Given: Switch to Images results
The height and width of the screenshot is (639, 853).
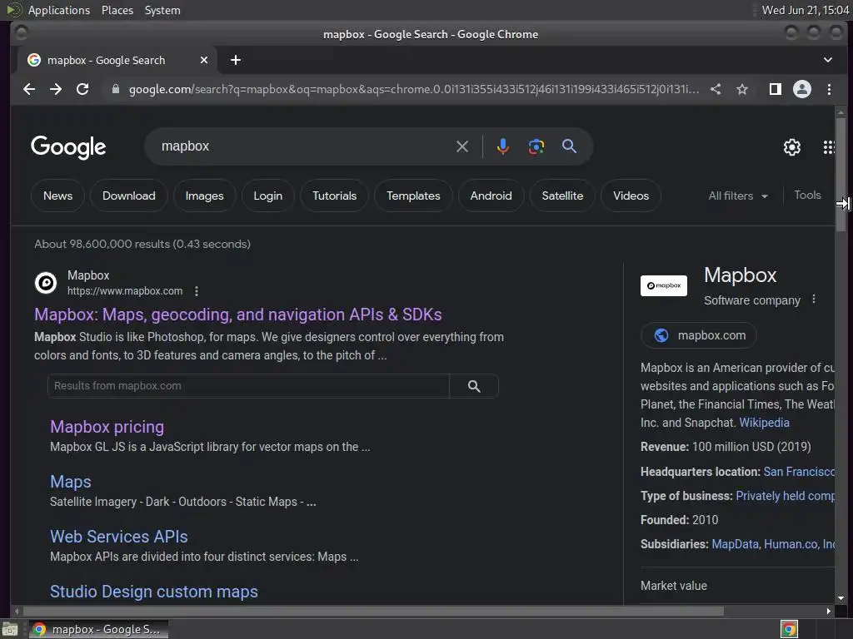Looking at the screenshot, I should tap(205, 196).
